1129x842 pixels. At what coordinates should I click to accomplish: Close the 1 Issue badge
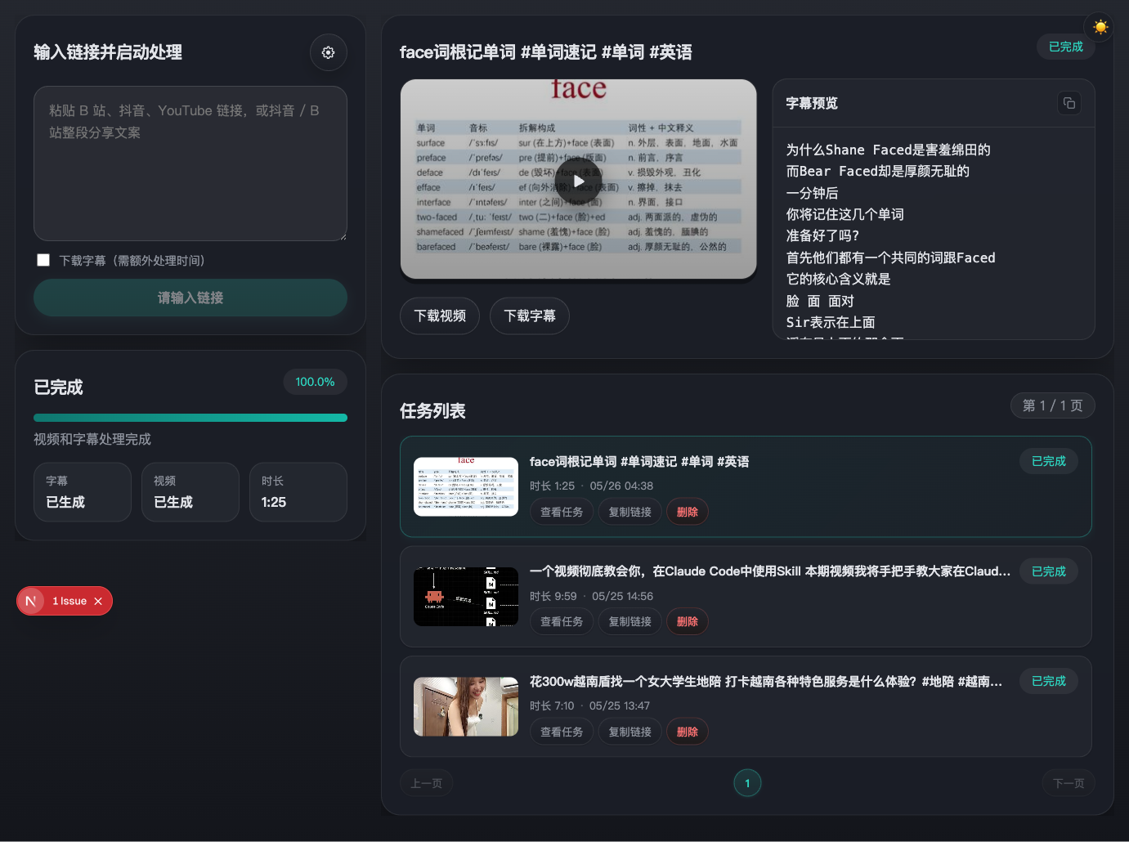pos(98,601)
